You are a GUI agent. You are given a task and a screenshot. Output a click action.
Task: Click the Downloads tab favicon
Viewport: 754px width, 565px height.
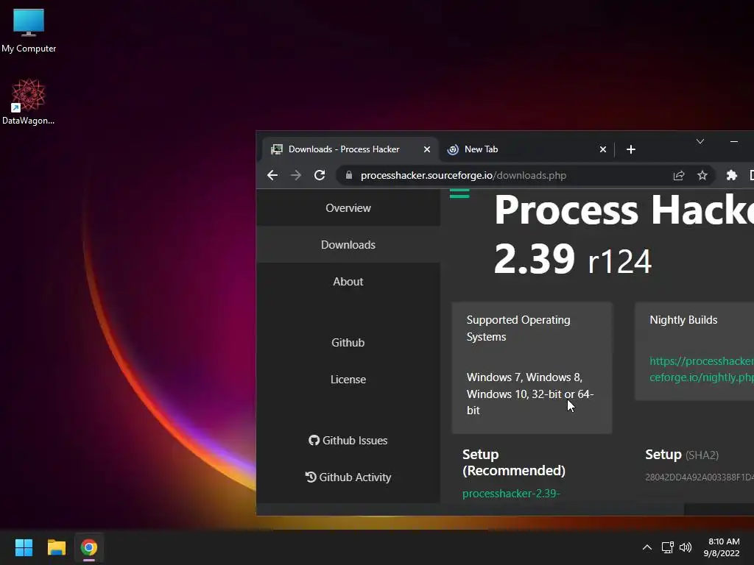(277, 149)
